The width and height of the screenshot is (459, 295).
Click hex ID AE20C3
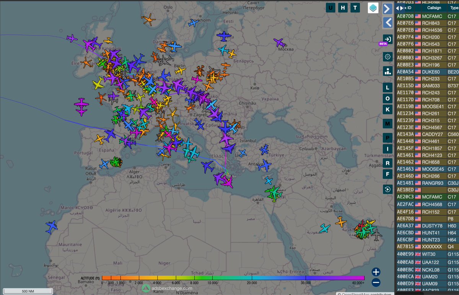tap(405, 197)
